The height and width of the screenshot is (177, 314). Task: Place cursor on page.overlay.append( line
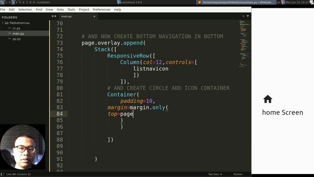(113, 43)
